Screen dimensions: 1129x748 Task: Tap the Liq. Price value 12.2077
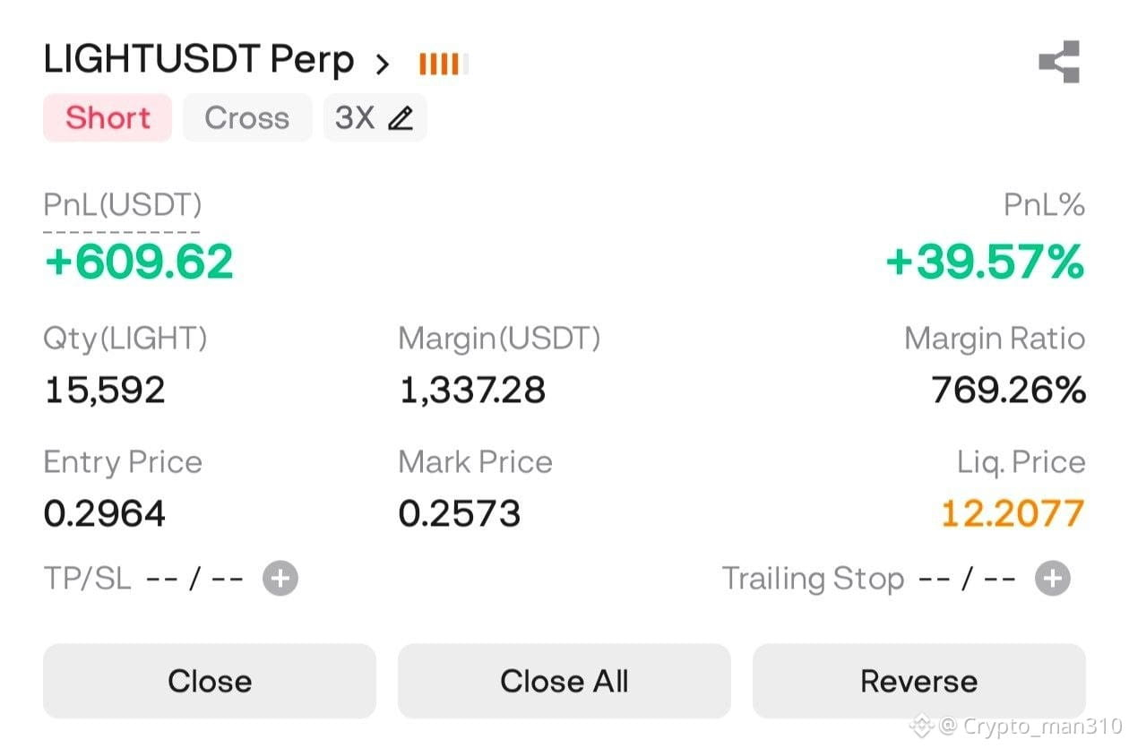(1013, 513)
